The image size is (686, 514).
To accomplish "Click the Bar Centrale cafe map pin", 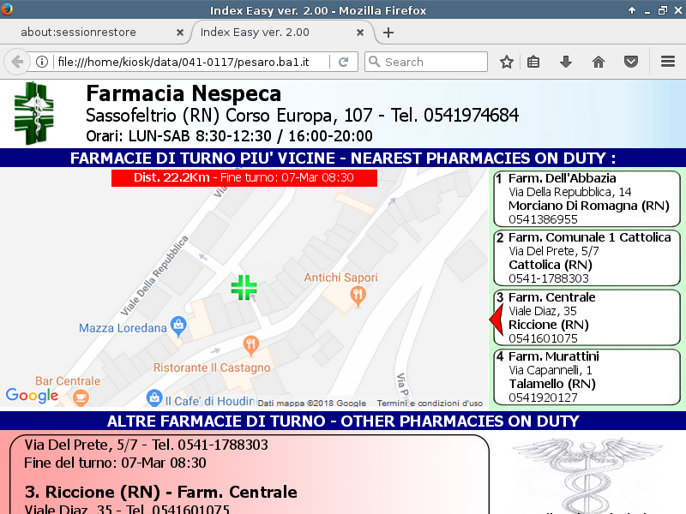I will [x=81, y=397].
